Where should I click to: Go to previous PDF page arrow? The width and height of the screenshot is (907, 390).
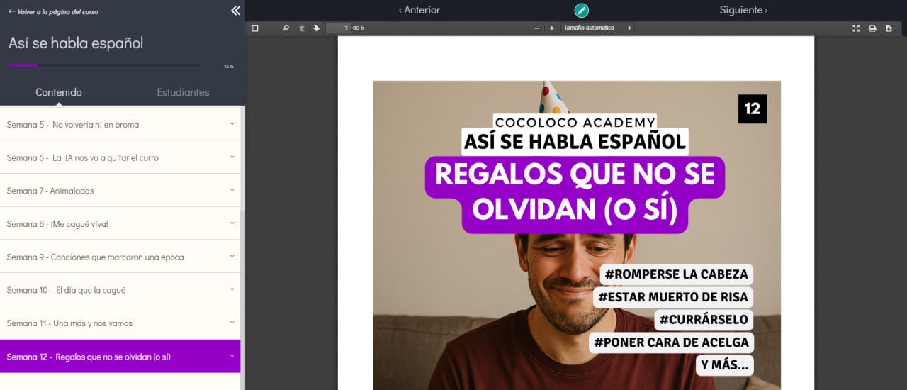pyautogui.click(x=302, y=28)
